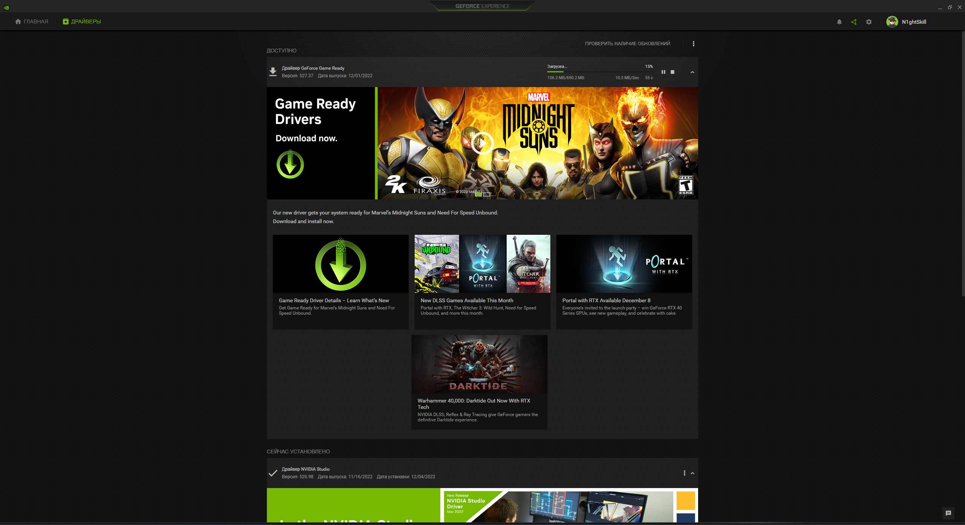Go to the ГЛАВНАЯ tab

[32, 21]
